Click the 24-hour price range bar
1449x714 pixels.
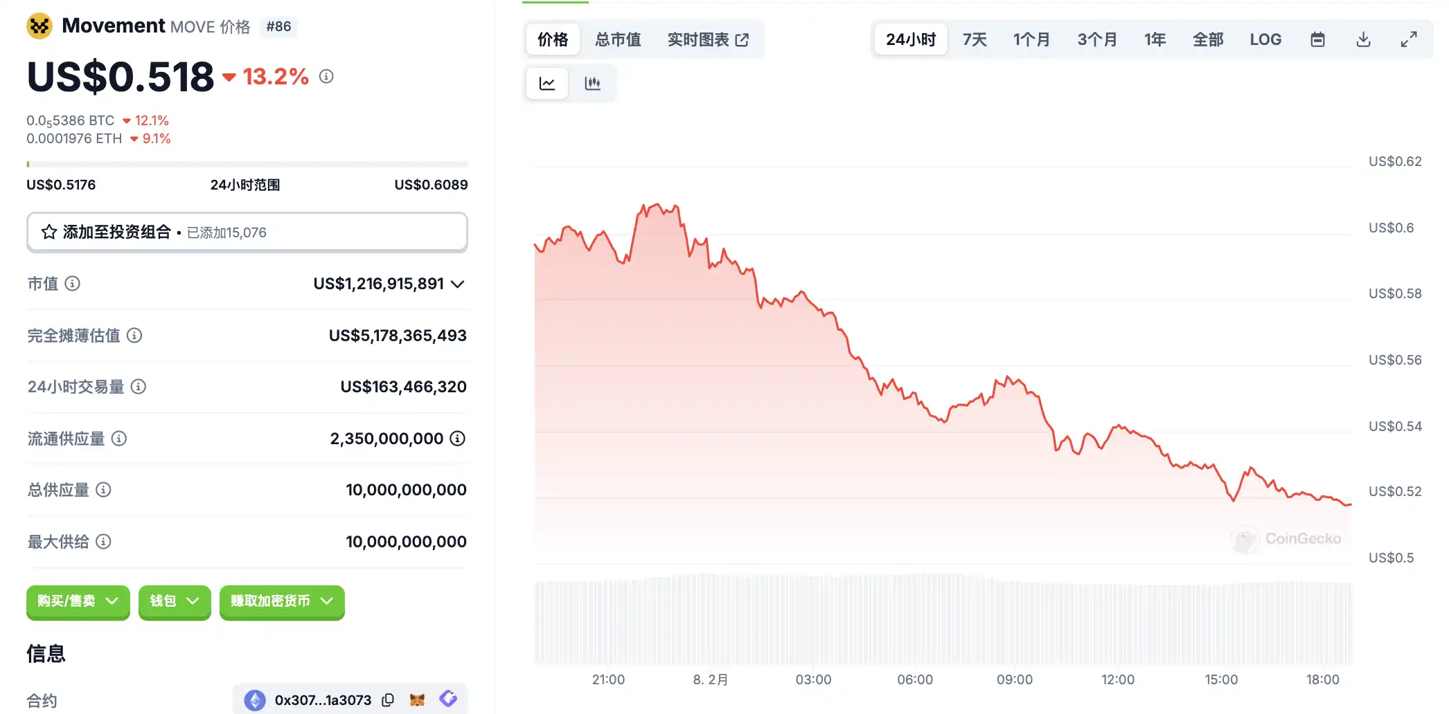pyautogui.click(x=247, y=165)
